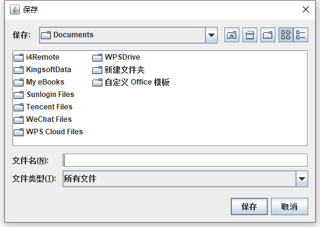
Task: Switch to list view mode
Action: (x=286, y=35)
